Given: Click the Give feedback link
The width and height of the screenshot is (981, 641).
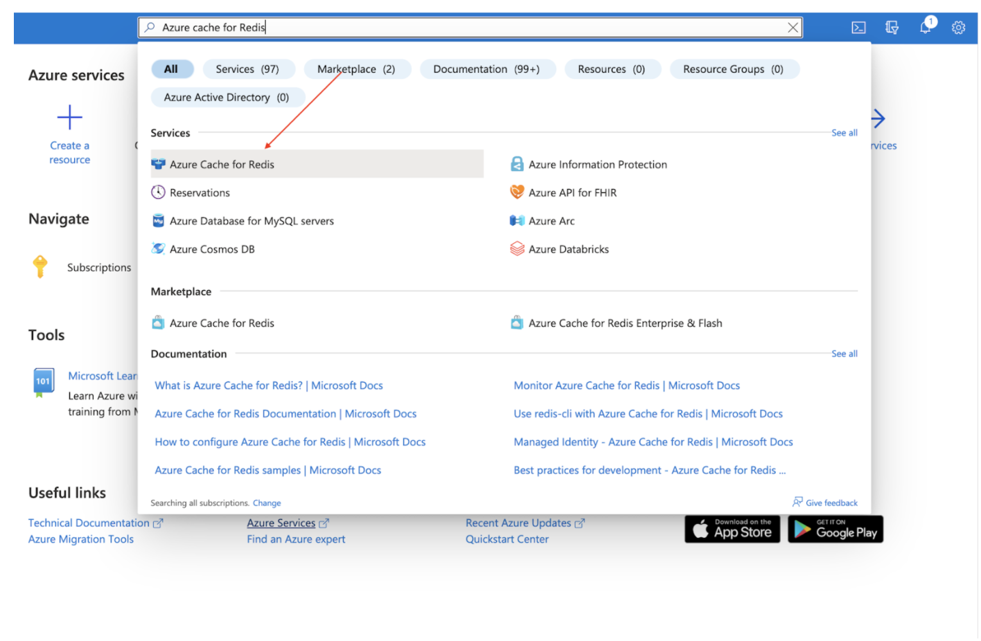Looking at the screenshot, I should click(x=831, y=503).
